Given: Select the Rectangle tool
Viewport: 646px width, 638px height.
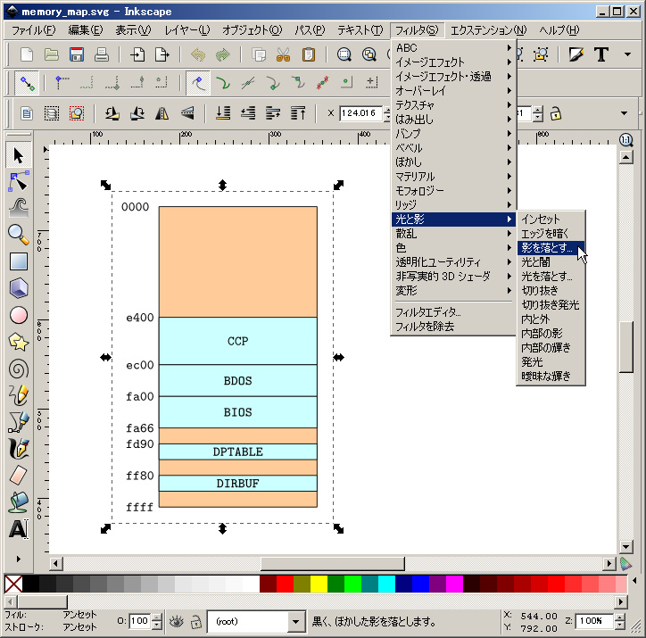Looking at the screenshot, I should click(x=18, y=261).
